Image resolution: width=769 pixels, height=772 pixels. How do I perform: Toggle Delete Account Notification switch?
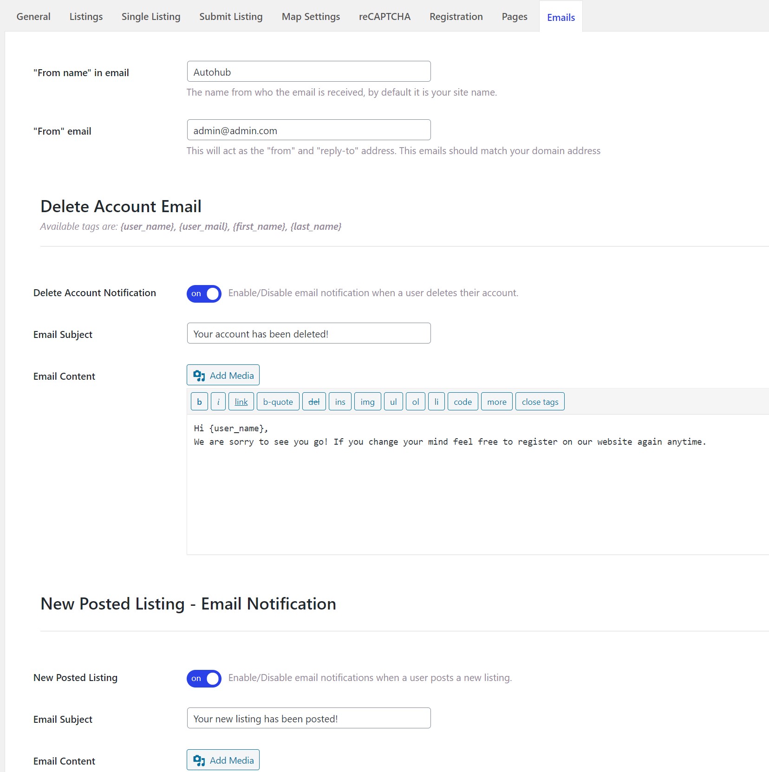[x=204, y=293]
